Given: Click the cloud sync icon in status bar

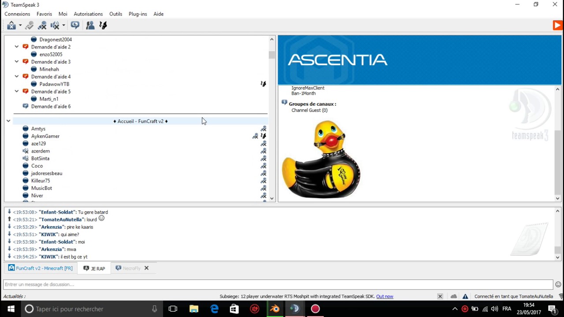Looking at the screenshot, I should pos(453,297).
